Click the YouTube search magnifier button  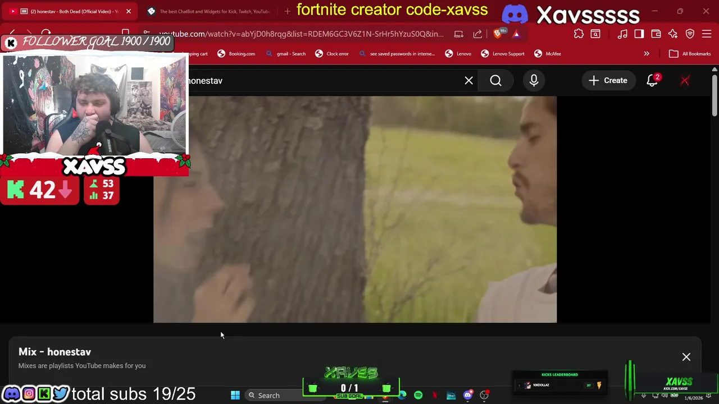(495, 81)
